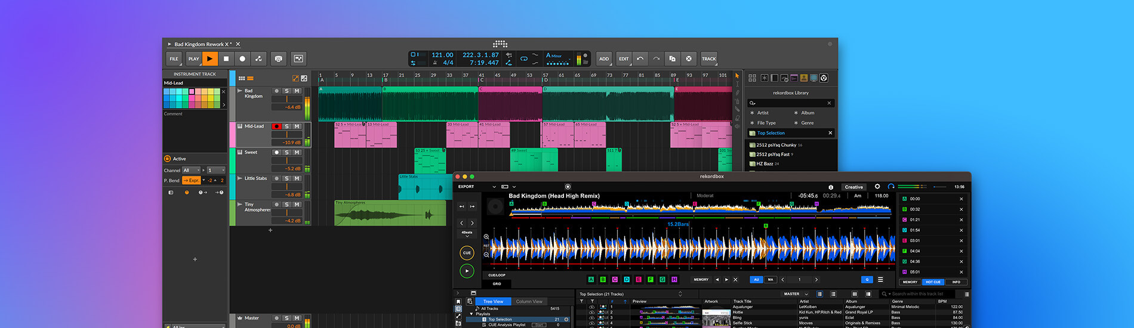Image resolution: width=1134 pixels, height=328 pixels.
Task: Select the knife tool in Bitwig arranger
Action: (737, 109)
